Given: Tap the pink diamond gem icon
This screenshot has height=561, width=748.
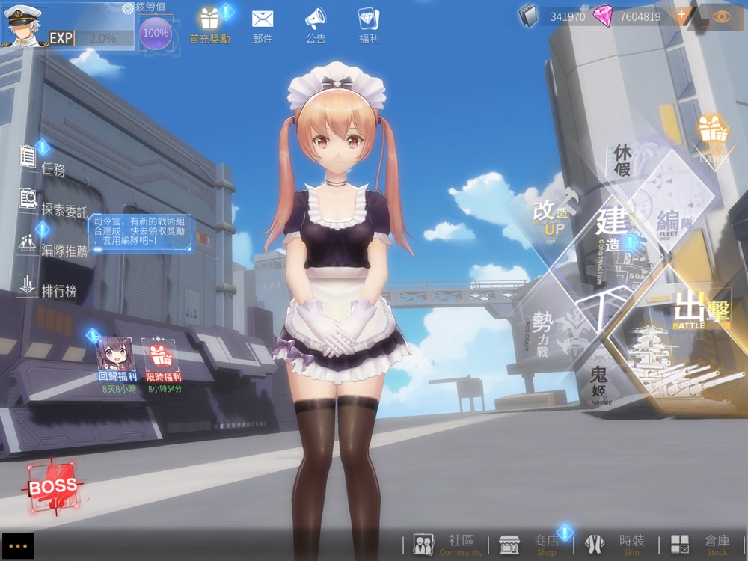Looking at the screenshot, I should [603, 16].
